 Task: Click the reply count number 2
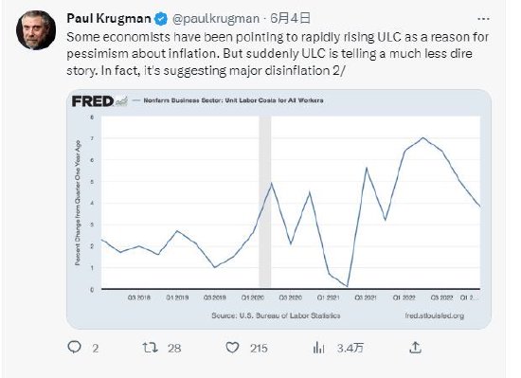tap(96, 349)
